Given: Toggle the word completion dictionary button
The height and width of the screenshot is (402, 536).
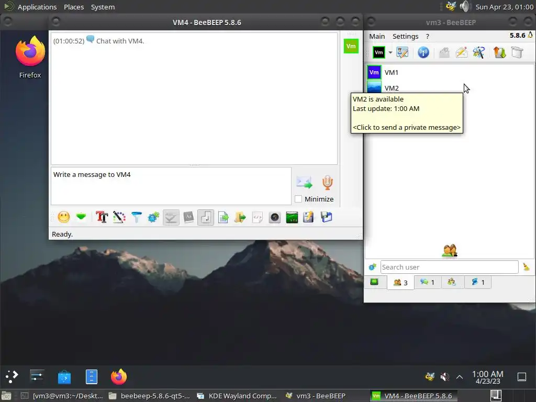Looking at the screenshot, I should [188, 217].
